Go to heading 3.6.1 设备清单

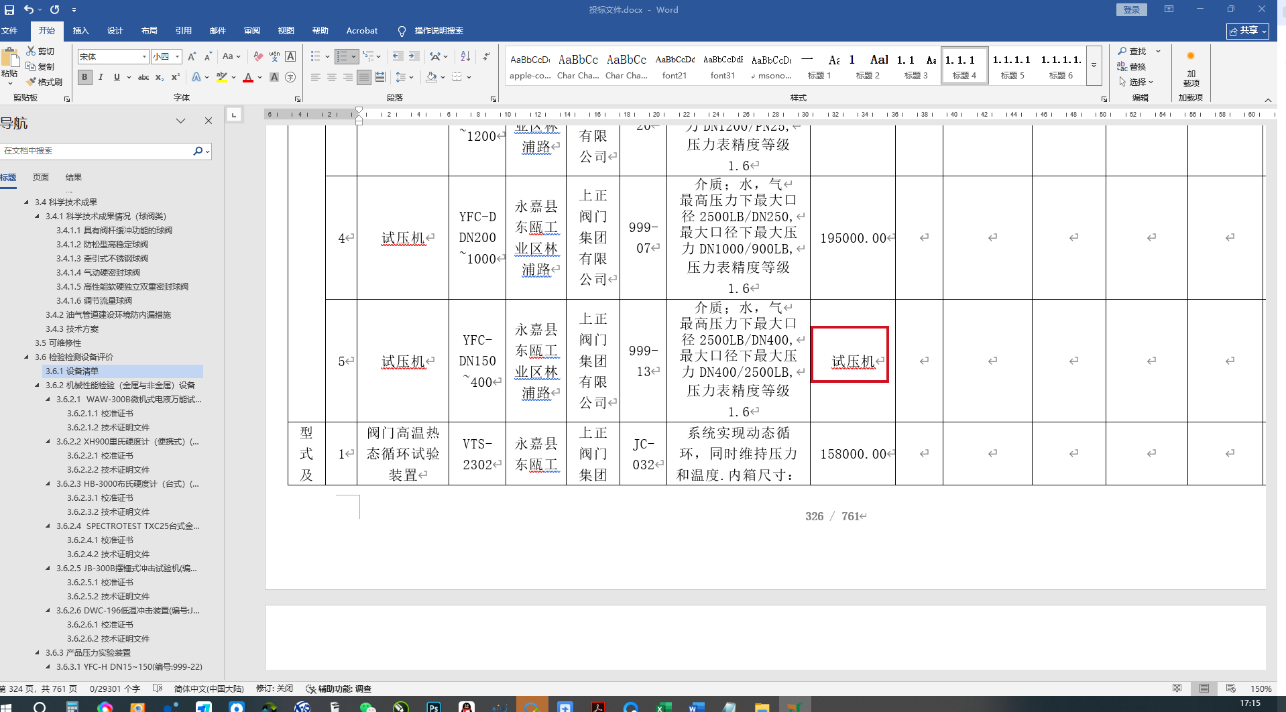[123, 371]
